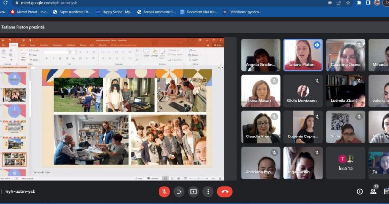Open Meet more options three-dot menu
This screenshot has height=204, width=389.
coord(208,191)
